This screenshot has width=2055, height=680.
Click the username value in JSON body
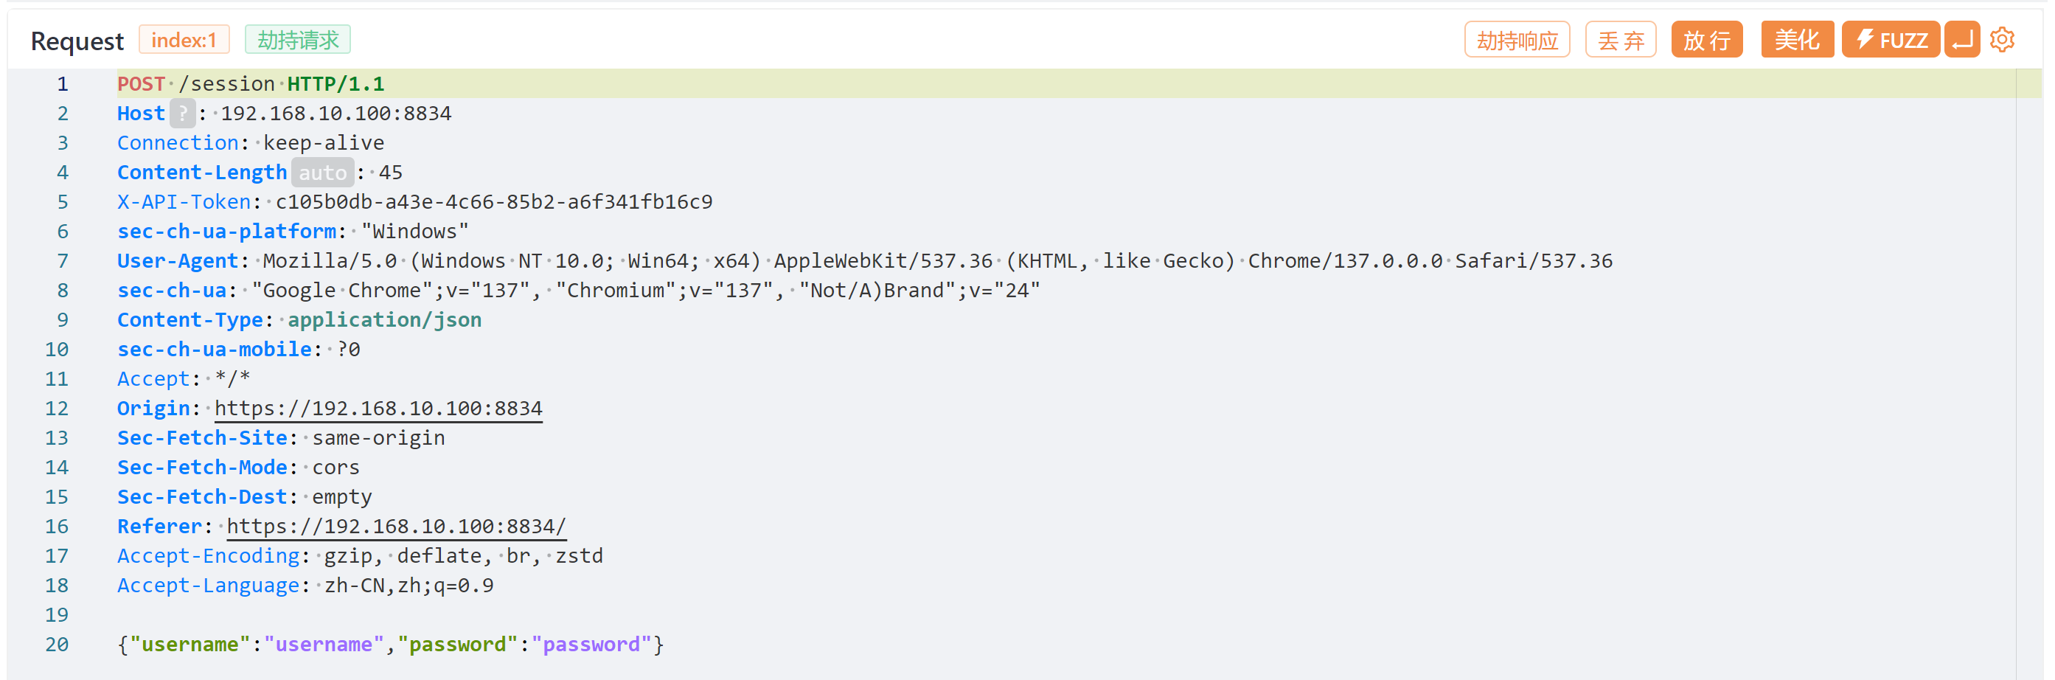pos(324,645)
